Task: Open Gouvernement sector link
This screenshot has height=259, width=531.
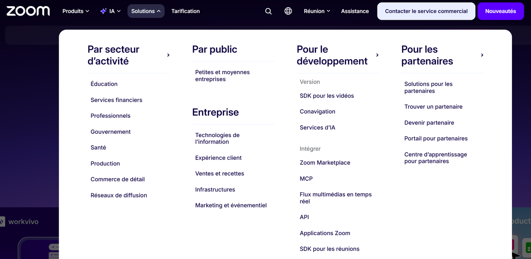Action: tap(110, 132)
